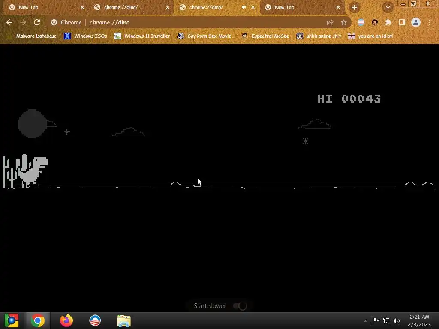Image resolution: width=439 pixels, height=329 pixels.
Task: Expand the tab search dropdown
Action: [388, 7]
